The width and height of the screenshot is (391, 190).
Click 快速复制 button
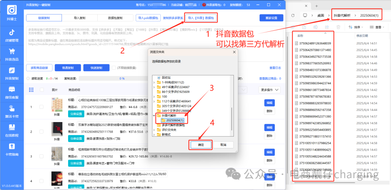[x=96, y=68]
